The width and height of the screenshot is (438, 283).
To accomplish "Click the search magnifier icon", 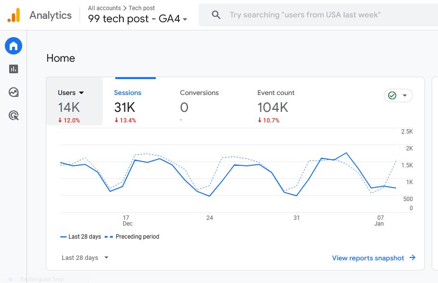I will tap(216, 15).
